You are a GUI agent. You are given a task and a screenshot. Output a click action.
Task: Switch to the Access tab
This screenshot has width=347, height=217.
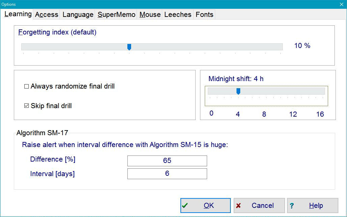[x=47, y=15]
